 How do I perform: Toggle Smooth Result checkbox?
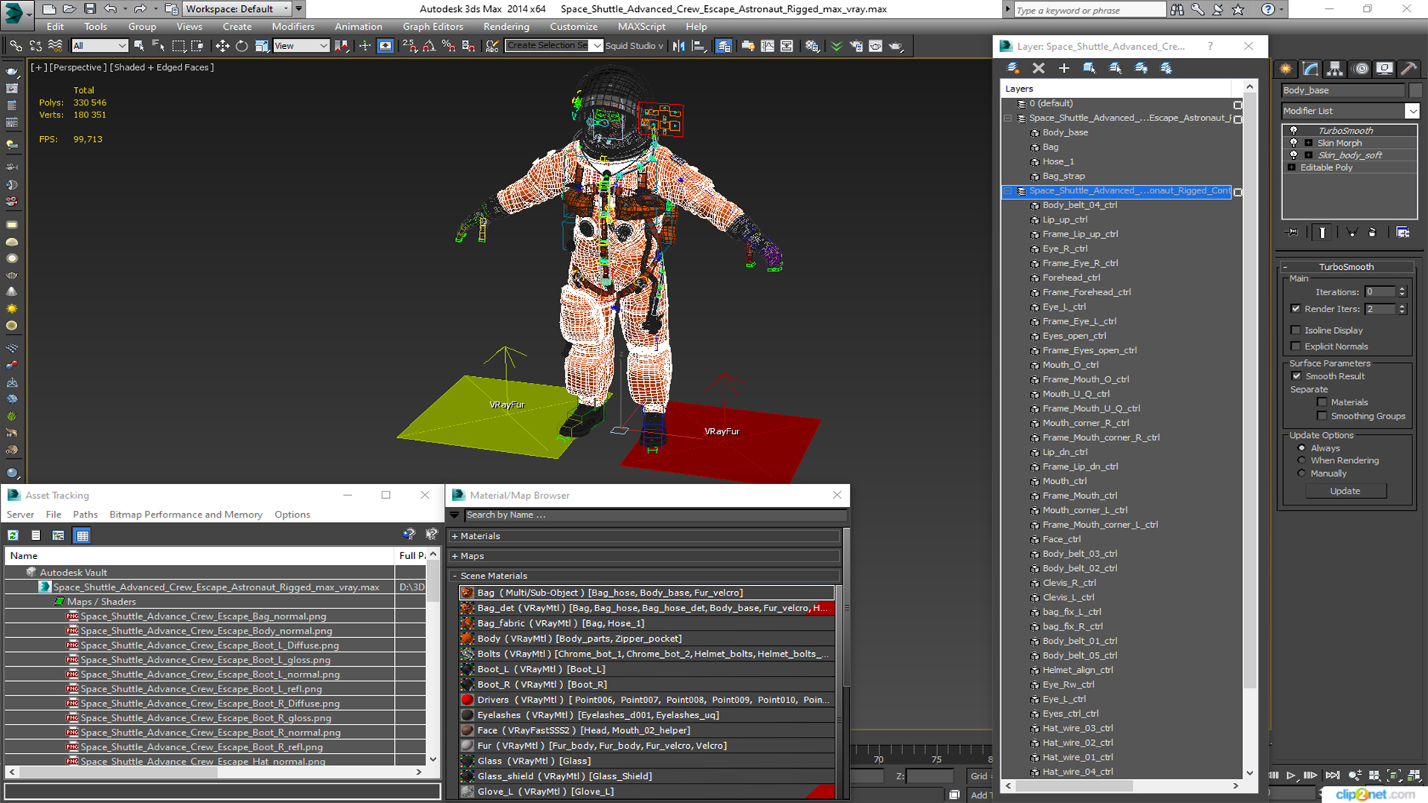[x=1296, y=376]
